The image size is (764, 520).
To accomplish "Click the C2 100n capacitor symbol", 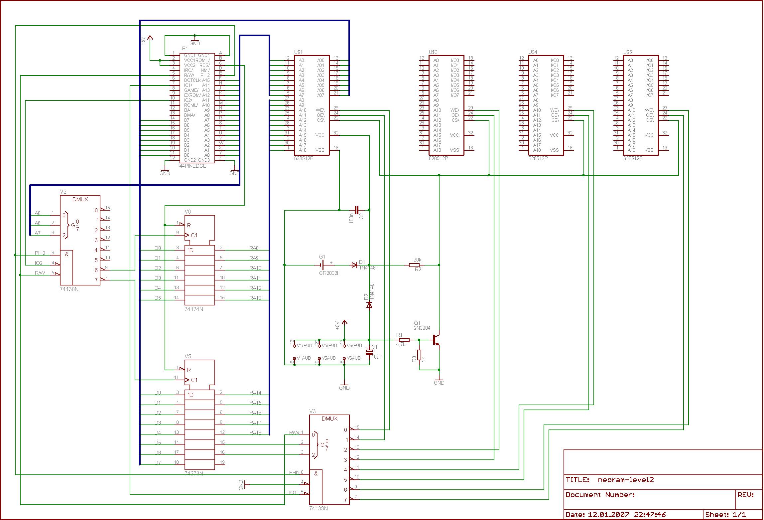I will click(x=357, y=210).
